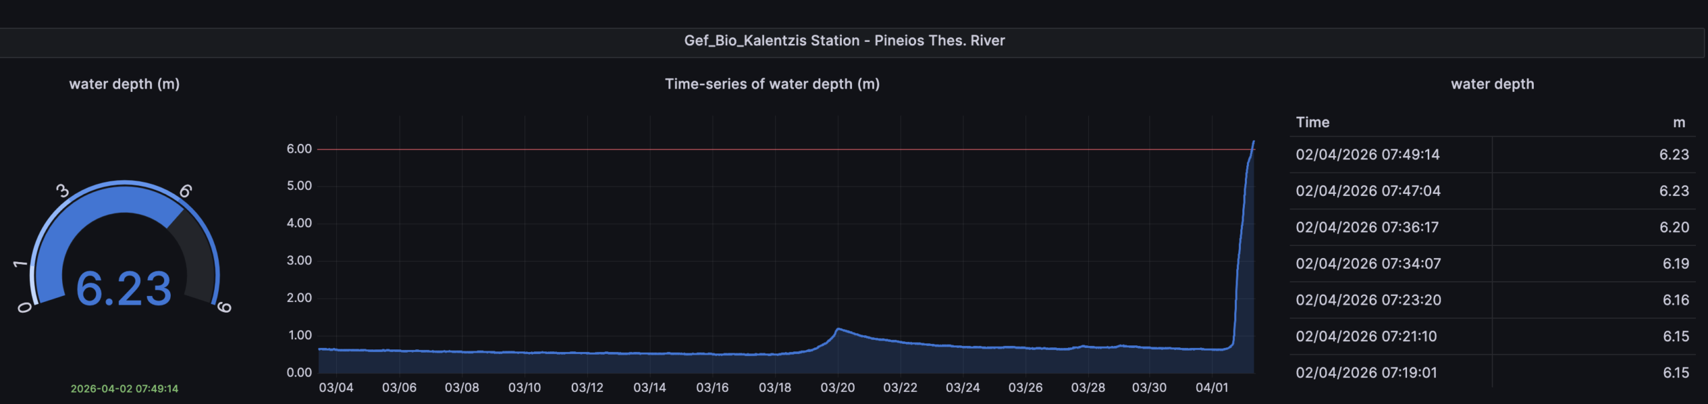Click the green 2026-04-02 07:49:14 timestamp below the gauge
1708x404 pixels.
(124, 389)
